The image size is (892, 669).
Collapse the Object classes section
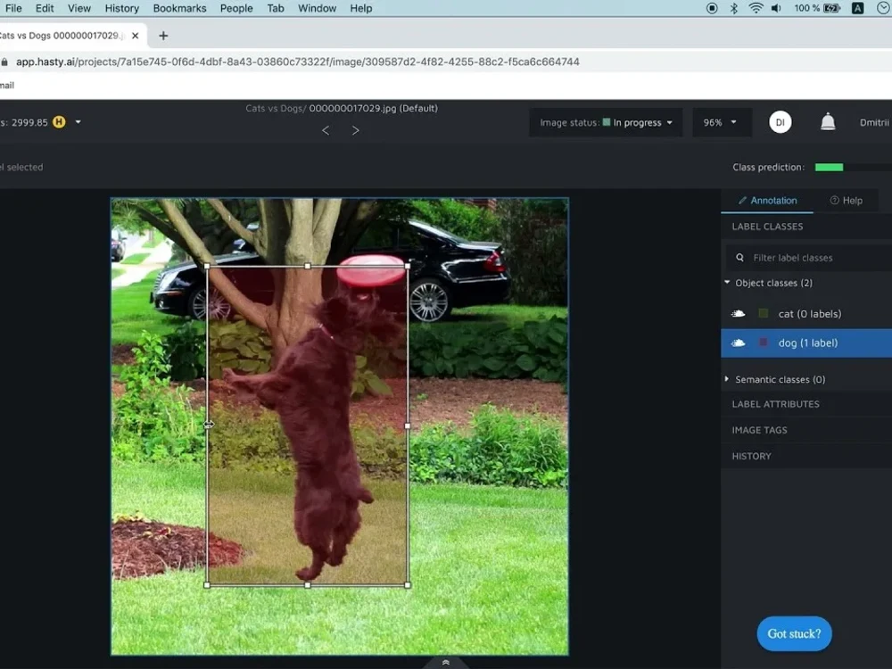tap(727, 282)
